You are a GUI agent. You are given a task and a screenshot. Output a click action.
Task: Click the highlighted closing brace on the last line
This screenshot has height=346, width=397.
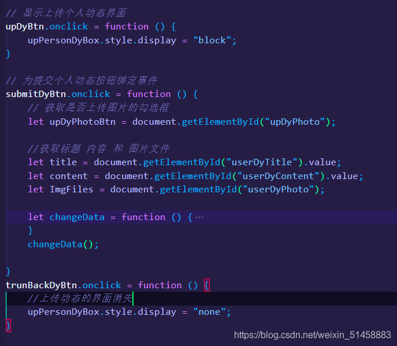[8, 326]
